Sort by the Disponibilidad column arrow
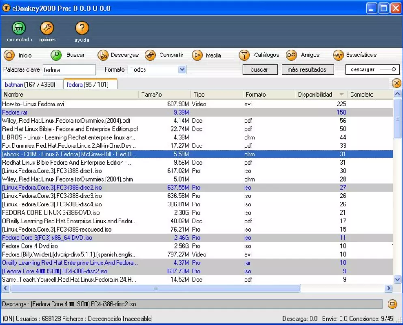The width and height of the screenshot is (403, 325). 341,94
